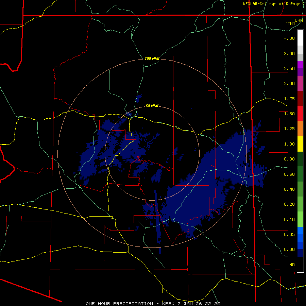Click the '1.50' legend value
Screen dimensions: 306x306
(x=289, y=114)
